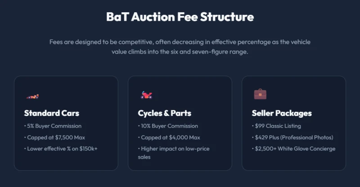Click Capped at $4,000 Max text
Screen dimensions: 360x187
click(169, 137)
